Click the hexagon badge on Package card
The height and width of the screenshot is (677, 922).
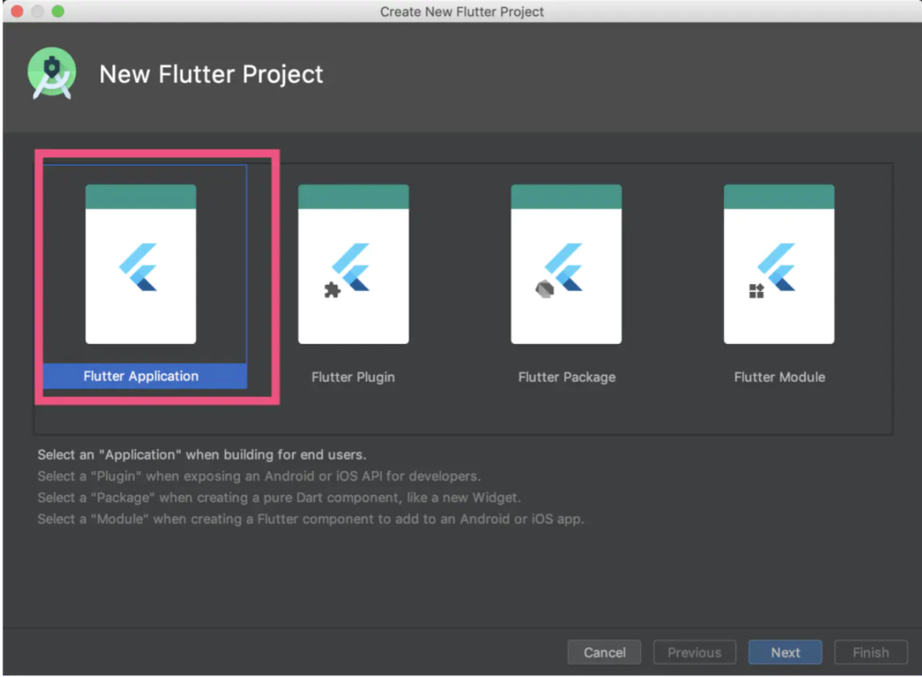tap(545, 290)
